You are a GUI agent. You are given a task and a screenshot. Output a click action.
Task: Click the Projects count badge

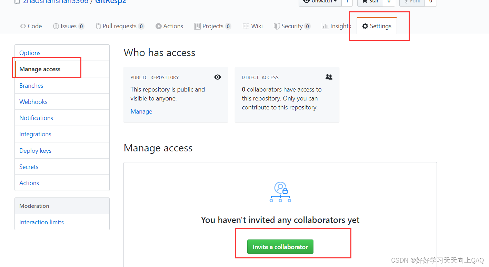[228, 26]
